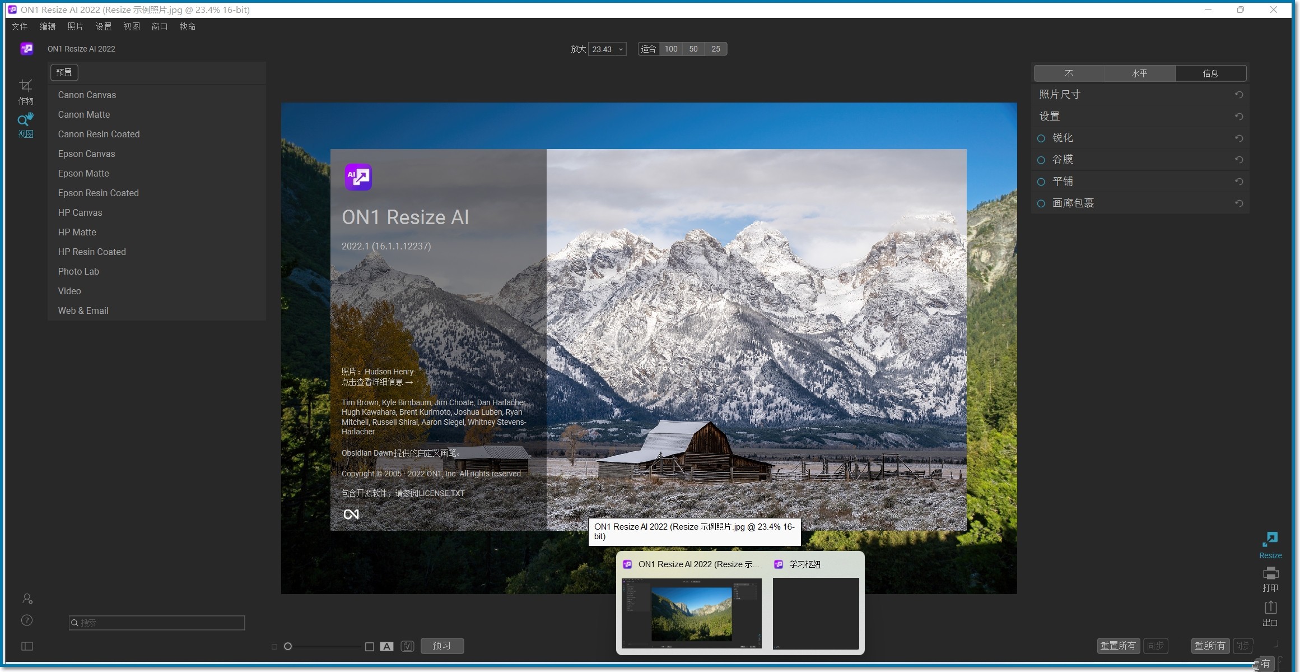Reset the 设置 pane
This screenshot has width=1300, height=672.
tap(1239, 117)
